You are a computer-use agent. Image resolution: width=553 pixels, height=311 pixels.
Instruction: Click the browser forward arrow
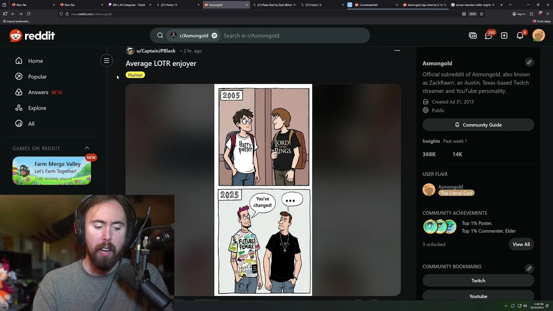[20, 14]
